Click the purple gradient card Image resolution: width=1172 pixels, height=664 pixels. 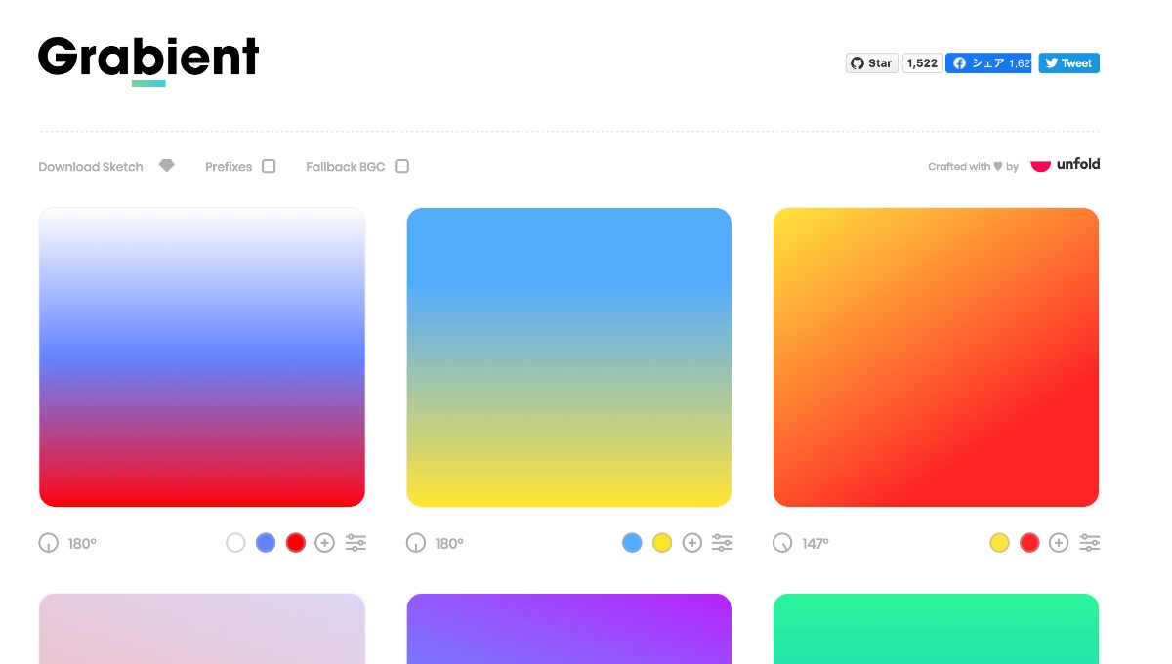click(569, 629)
